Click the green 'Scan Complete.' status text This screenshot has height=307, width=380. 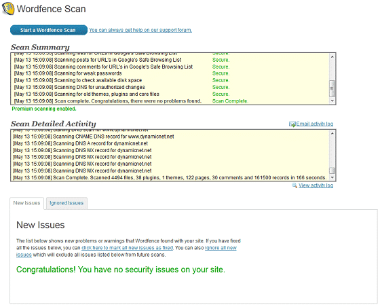(230, 101)
